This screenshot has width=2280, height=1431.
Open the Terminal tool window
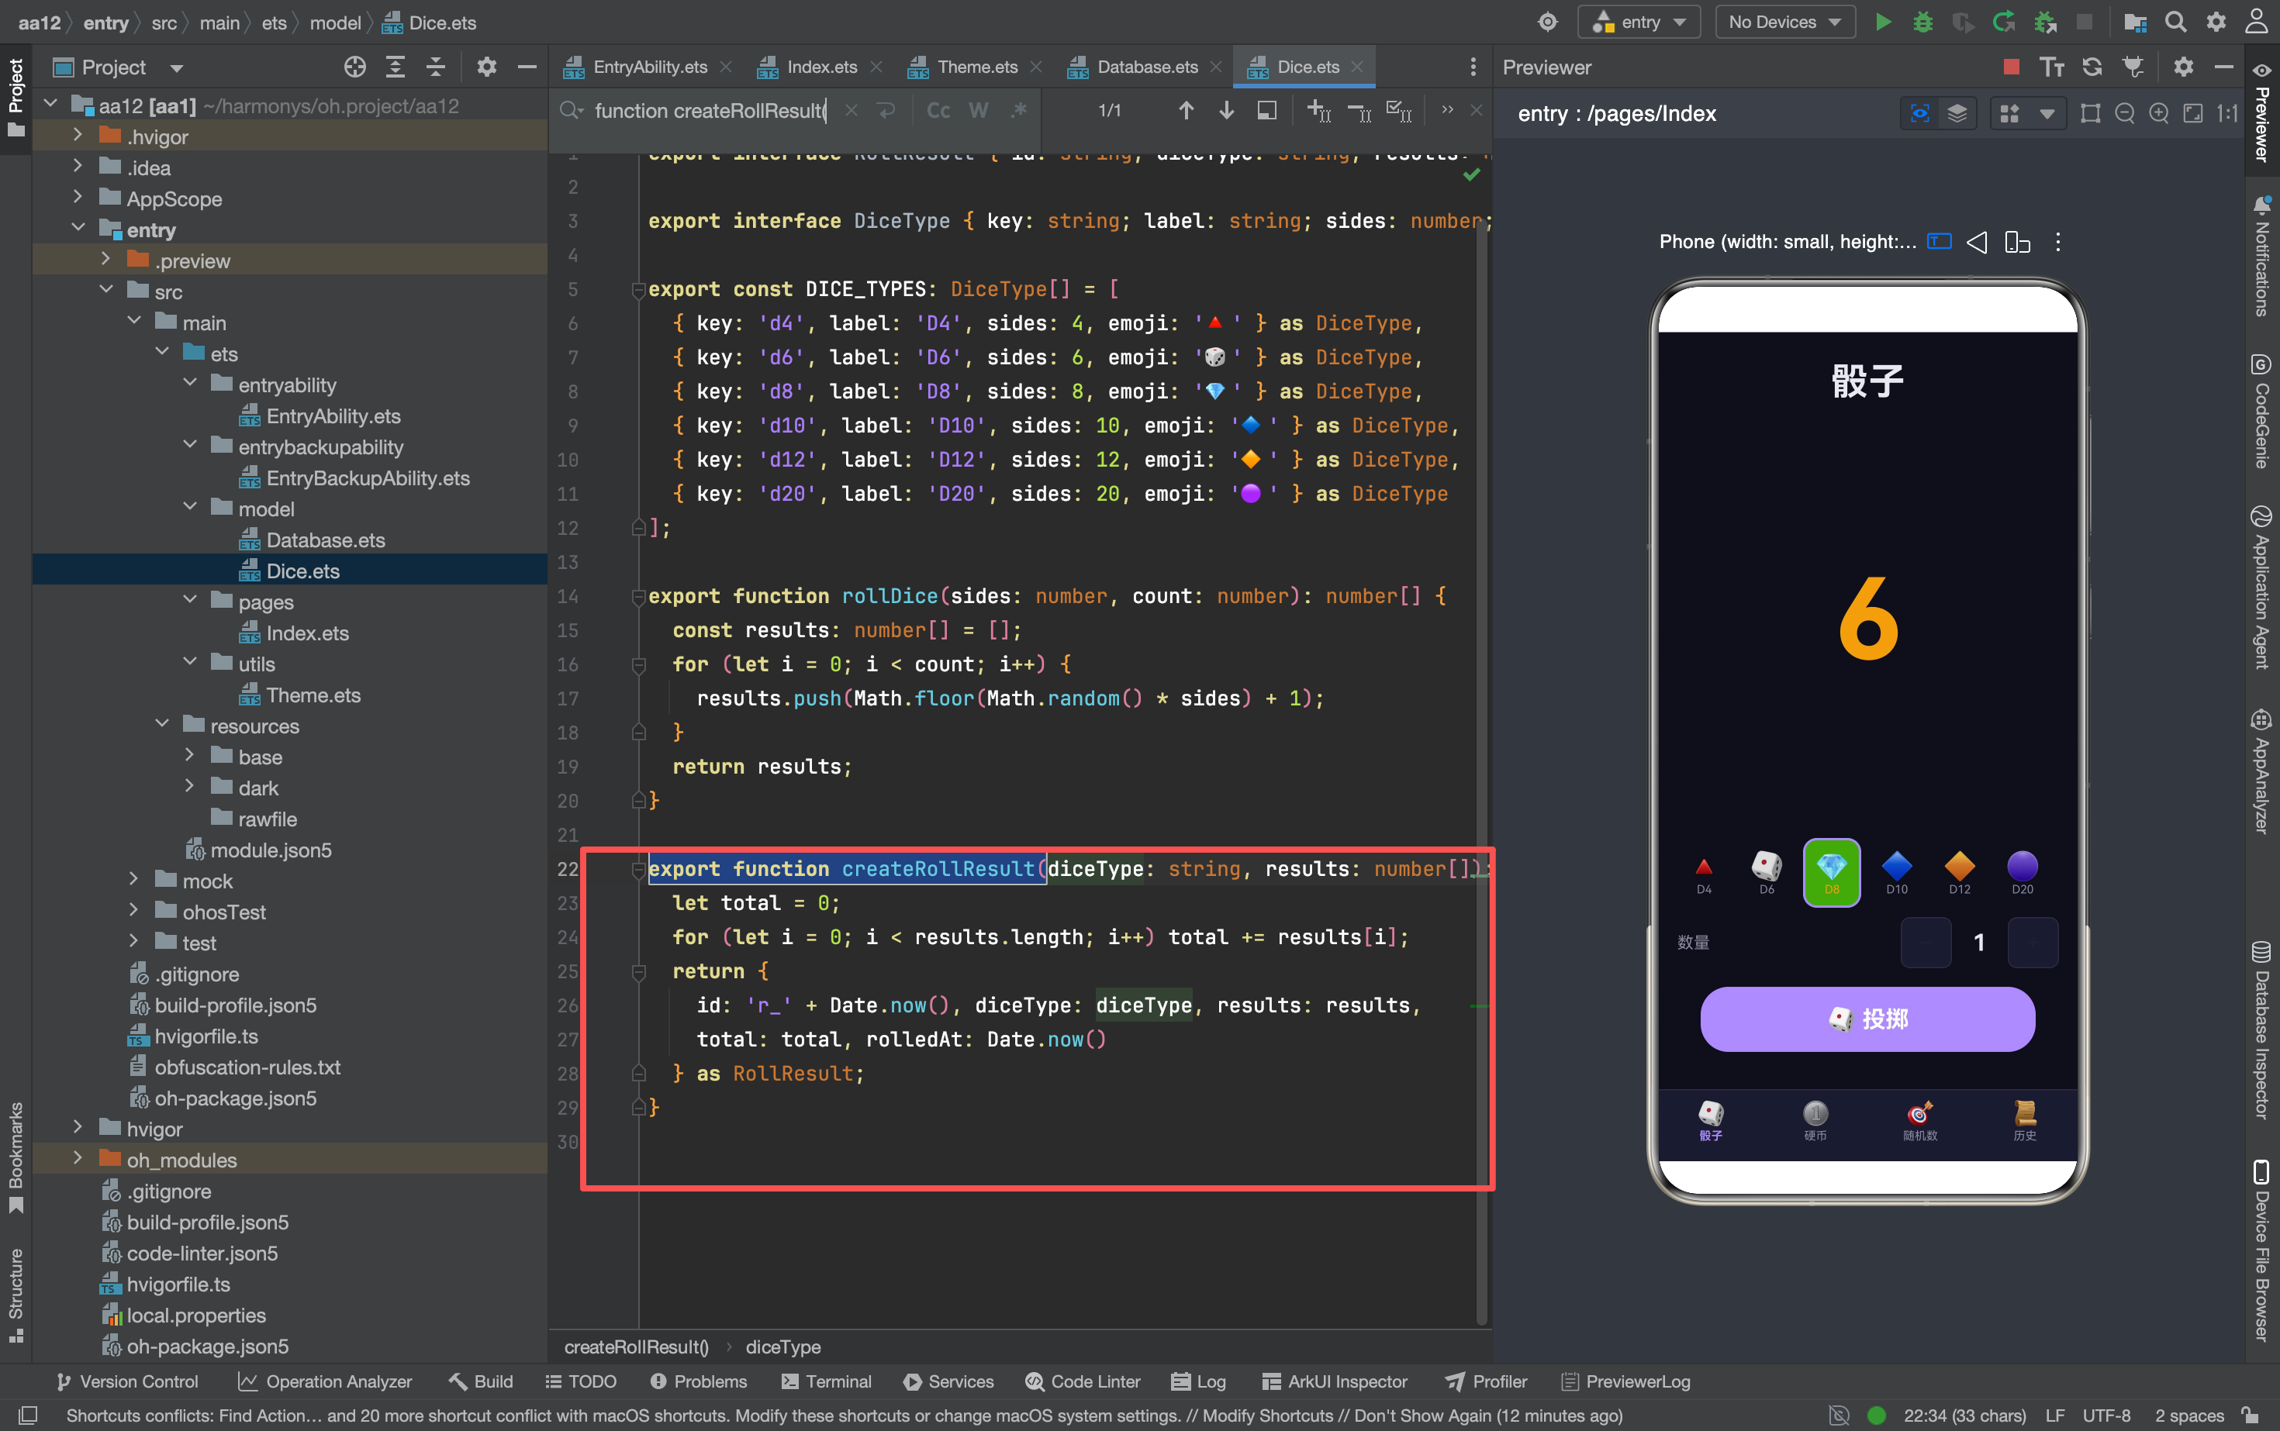coord(826,1381)
